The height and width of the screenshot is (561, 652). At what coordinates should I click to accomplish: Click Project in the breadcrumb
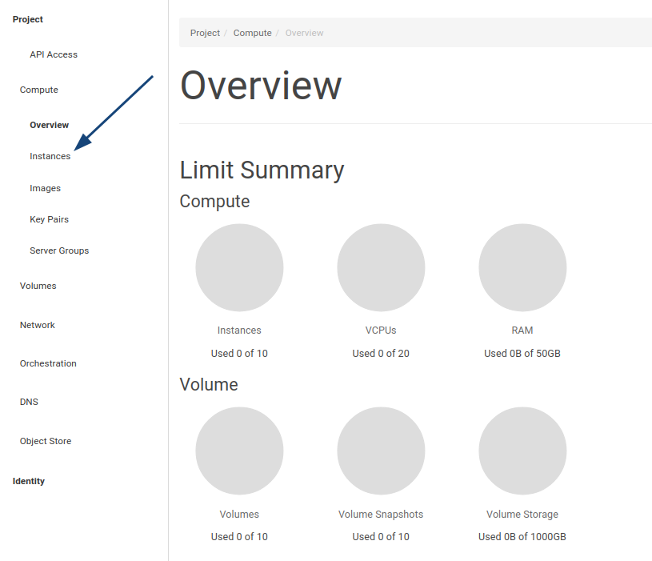click(205, 33)
